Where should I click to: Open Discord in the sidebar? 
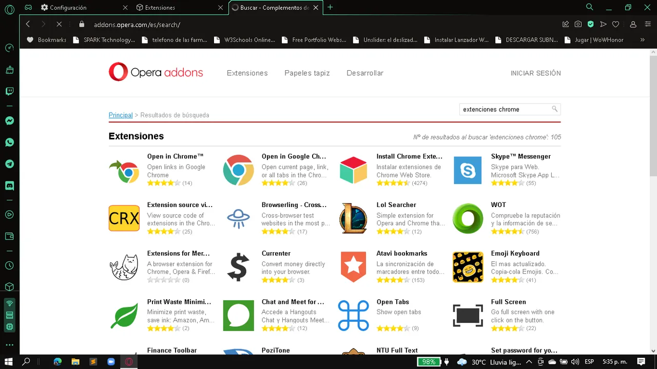pyautogui.click(x=9, y=186)
